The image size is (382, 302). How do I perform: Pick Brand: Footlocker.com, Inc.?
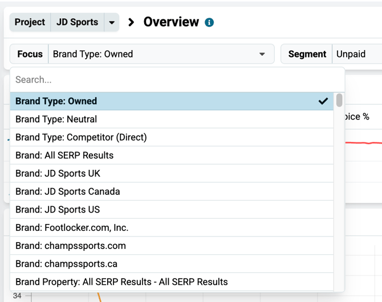pos(172,228)
